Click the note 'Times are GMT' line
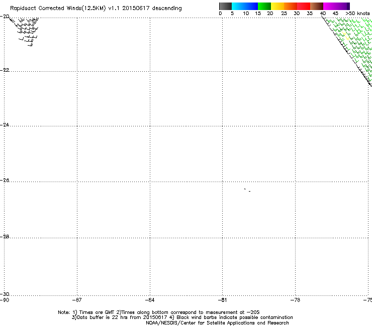 [159, 312]
